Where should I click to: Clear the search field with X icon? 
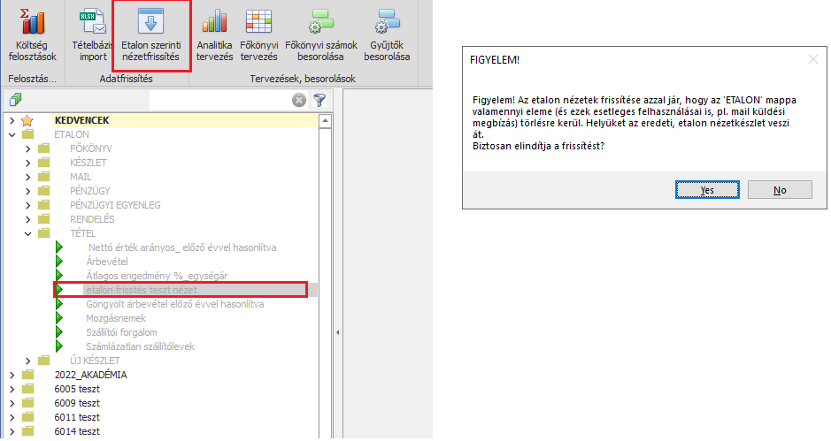pyautogui.click(x=300, y=101)
